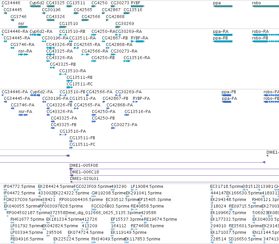Select the CG34446 gene label
The height and width of the screenshot is (244, 279).
point(11,3)
